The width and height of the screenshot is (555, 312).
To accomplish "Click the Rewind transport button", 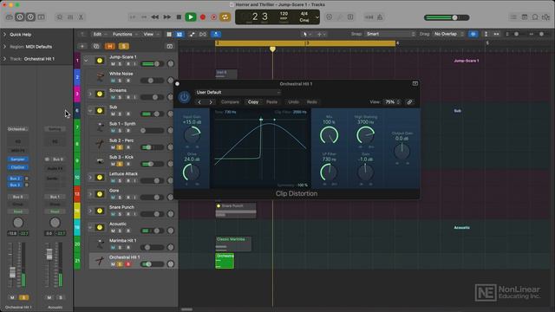I will [154, 17].
